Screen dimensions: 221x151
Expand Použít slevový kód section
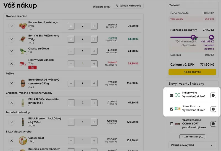[x=192, y=145]
